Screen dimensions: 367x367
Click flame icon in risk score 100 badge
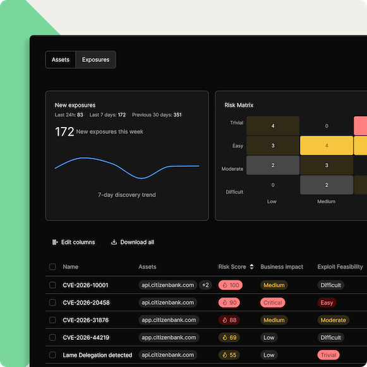[x=225, y=285]
